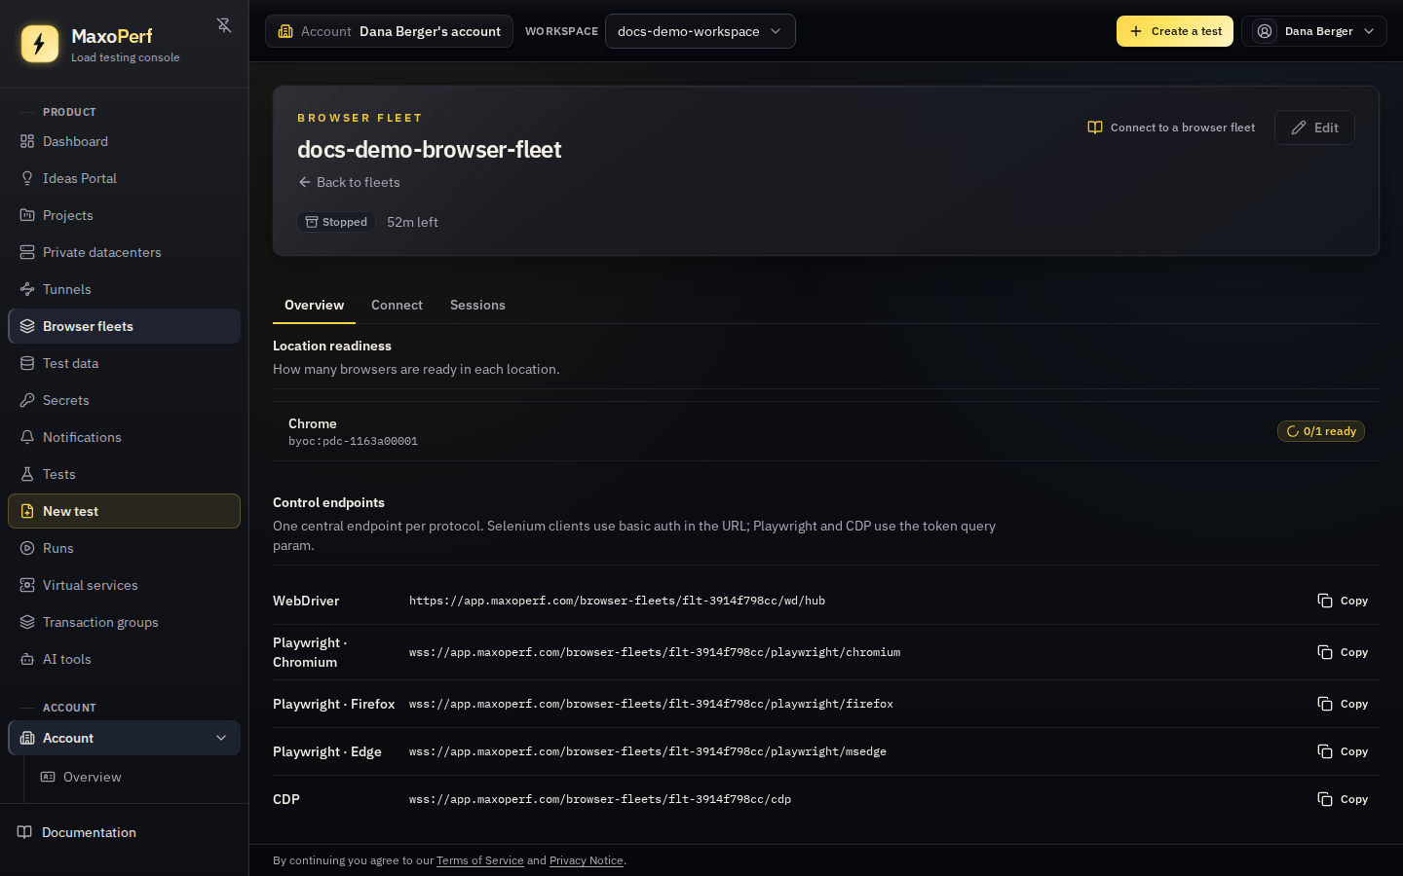This screenshot has height=876, width=1403.
Task: Click the Projects folder icon
Action: tap(27, 215)
